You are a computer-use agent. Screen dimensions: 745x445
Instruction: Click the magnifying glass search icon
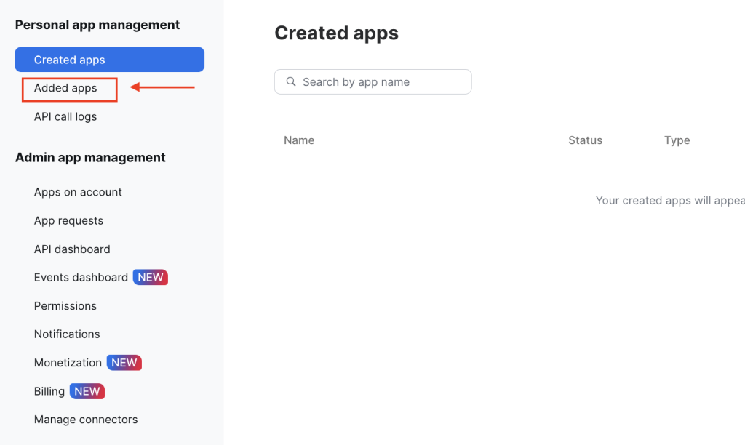[291, 82]
